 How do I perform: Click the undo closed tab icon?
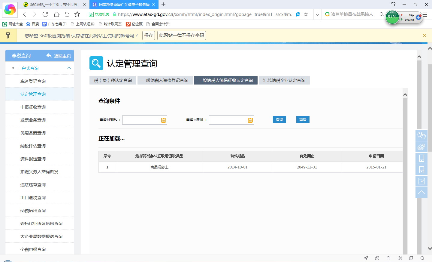point(67,14)
